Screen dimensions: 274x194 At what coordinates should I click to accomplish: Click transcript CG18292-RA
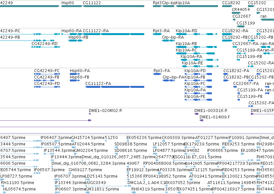[x=227, y=34]
